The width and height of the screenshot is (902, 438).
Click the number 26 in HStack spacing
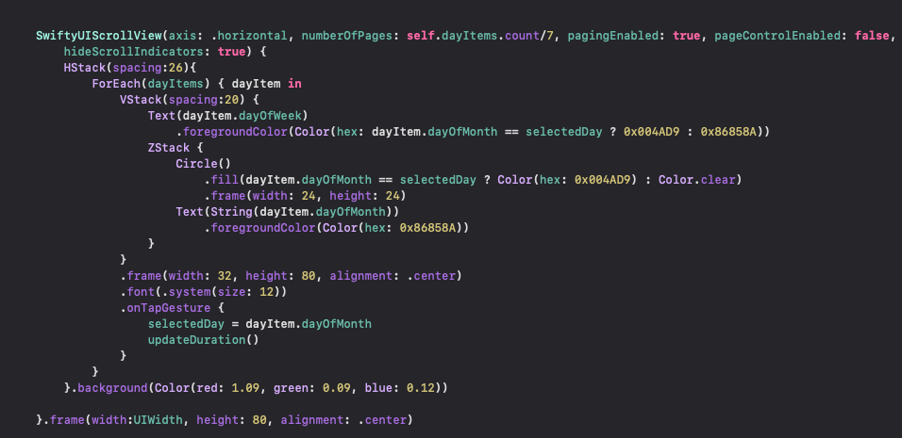tap(176, 68)
